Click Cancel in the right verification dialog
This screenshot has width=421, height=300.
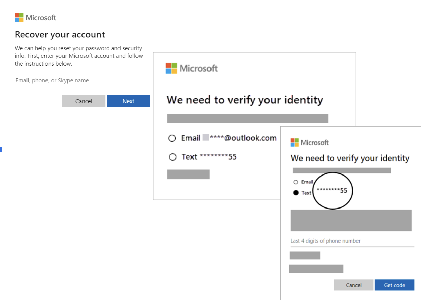pyautogui.click(x=353, y=285)
